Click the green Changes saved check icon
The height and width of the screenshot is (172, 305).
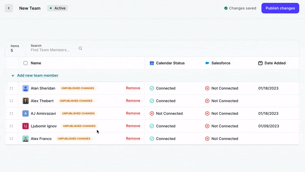(226, 8)
